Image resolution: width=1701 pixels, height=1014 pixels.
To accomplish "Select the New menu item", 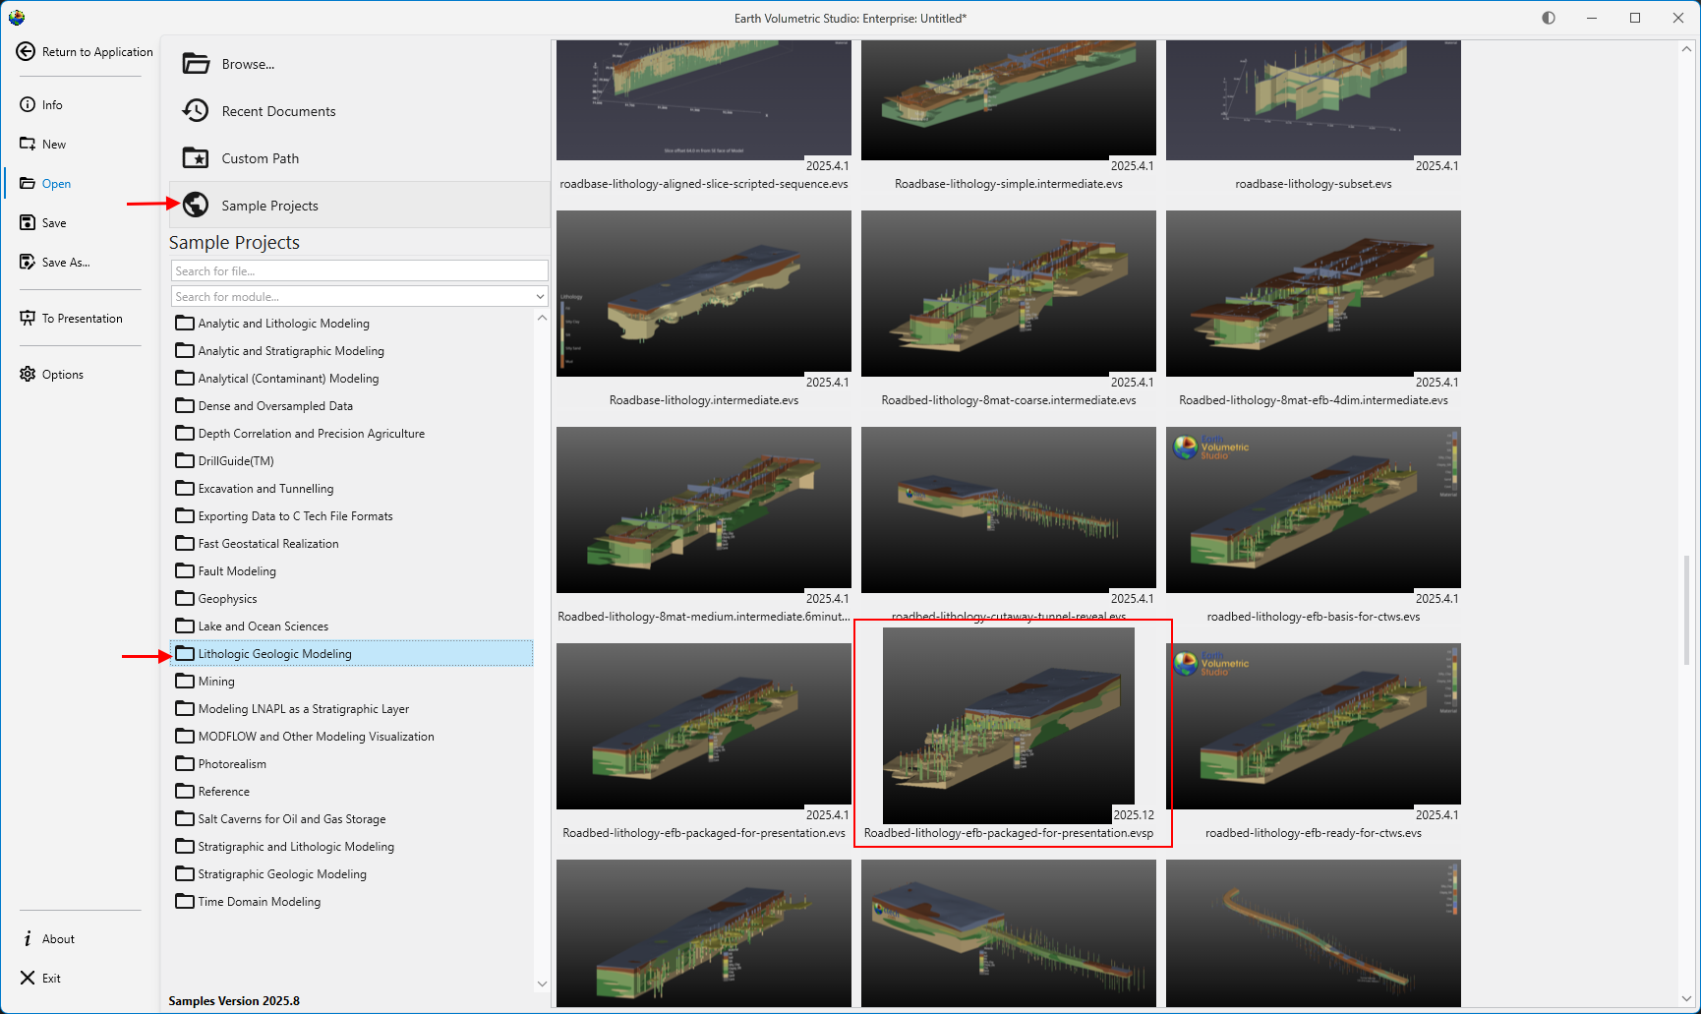I will click(x=54, y=145).
